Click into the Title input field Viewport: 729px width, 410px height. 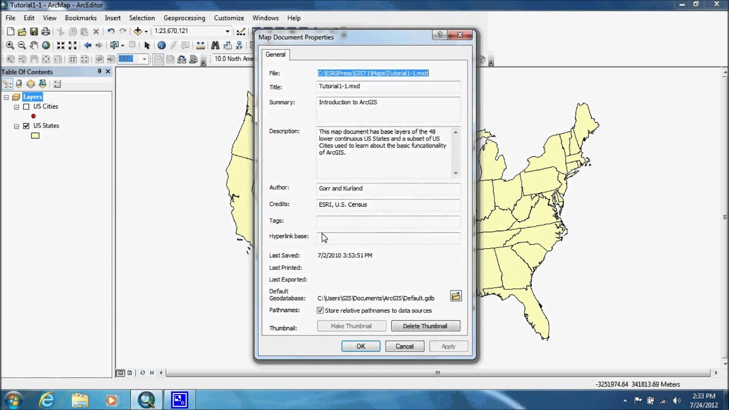(x=388, y=87)
